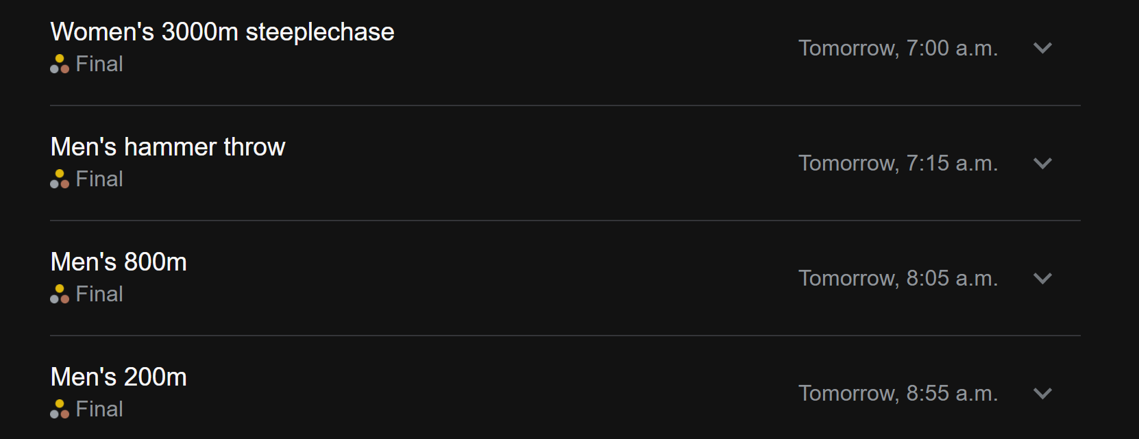Click the 8:05 a.m. start time

(x=898, y=278)
